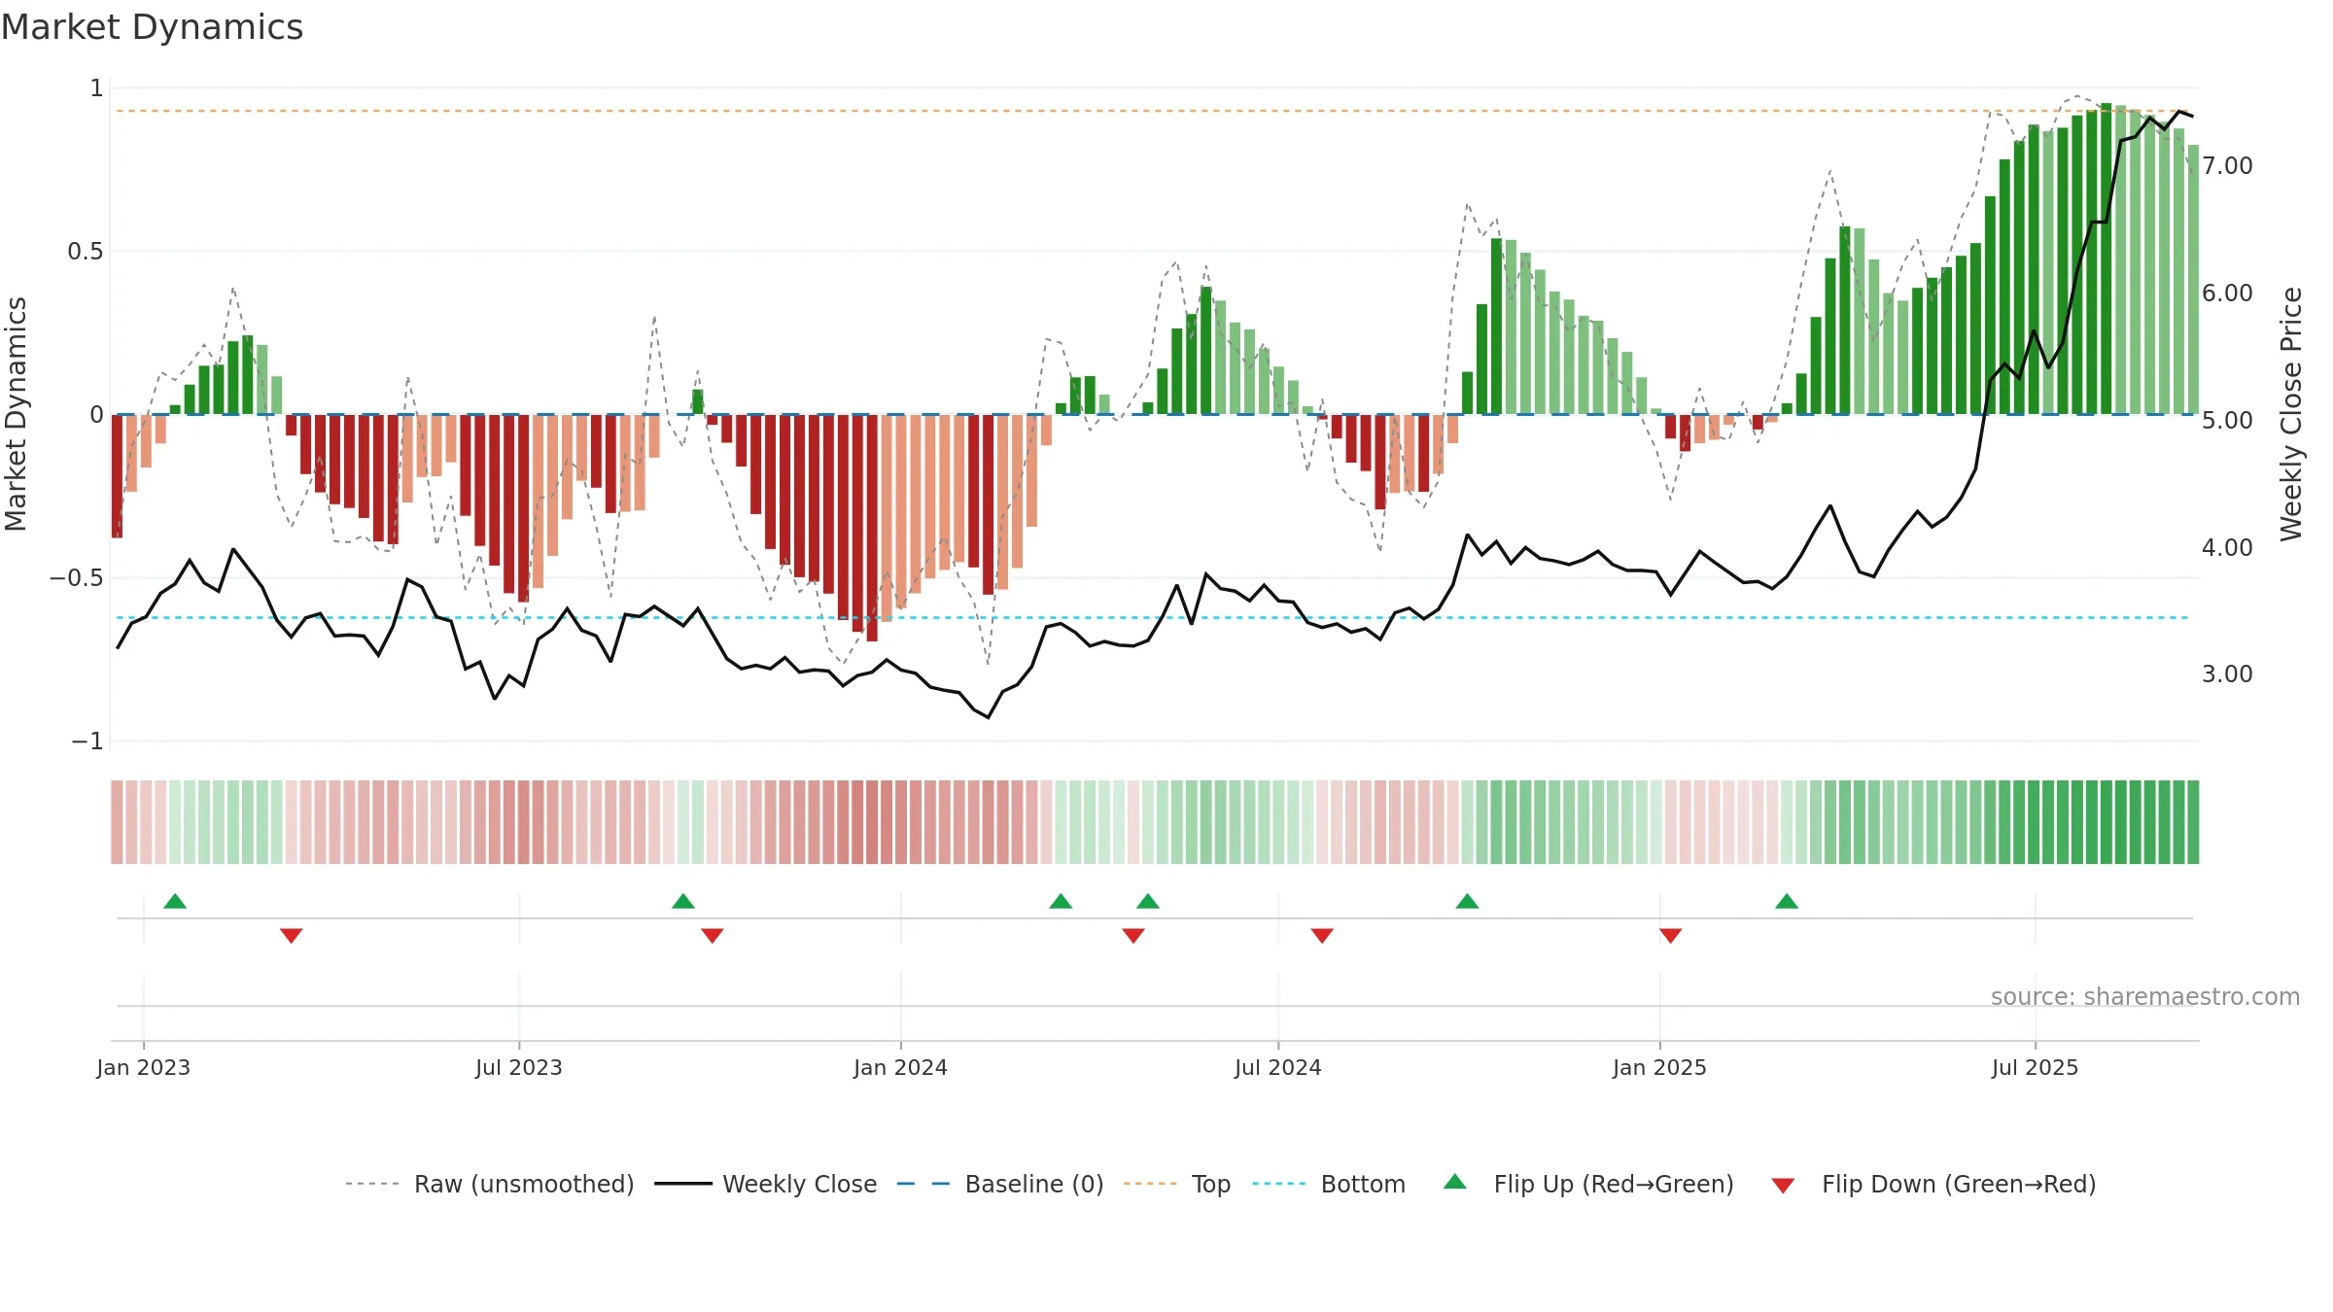Image resolution: width=2333 pixels, height=1312 pixels.
Task: Click the 5.00 price axis label
Action: 2227,421
